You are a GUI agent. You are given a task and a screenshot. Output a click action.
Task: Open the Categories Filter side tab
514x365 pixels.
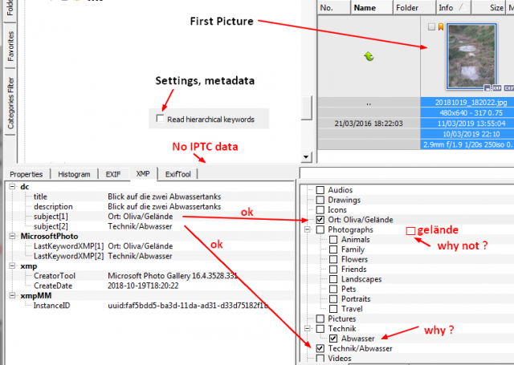pos(10,103)
